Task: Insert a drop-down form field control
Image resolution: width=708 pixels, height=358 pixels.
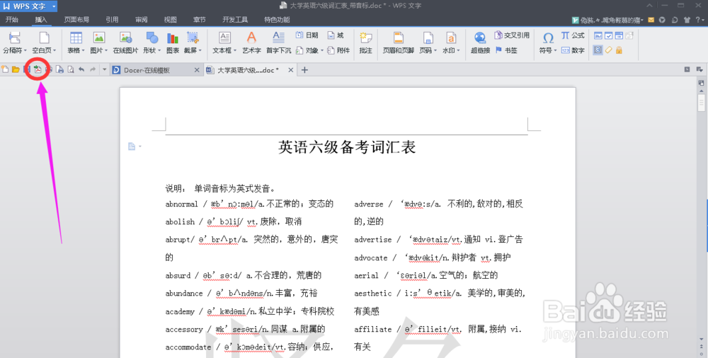Action: (x=619, y=35)
